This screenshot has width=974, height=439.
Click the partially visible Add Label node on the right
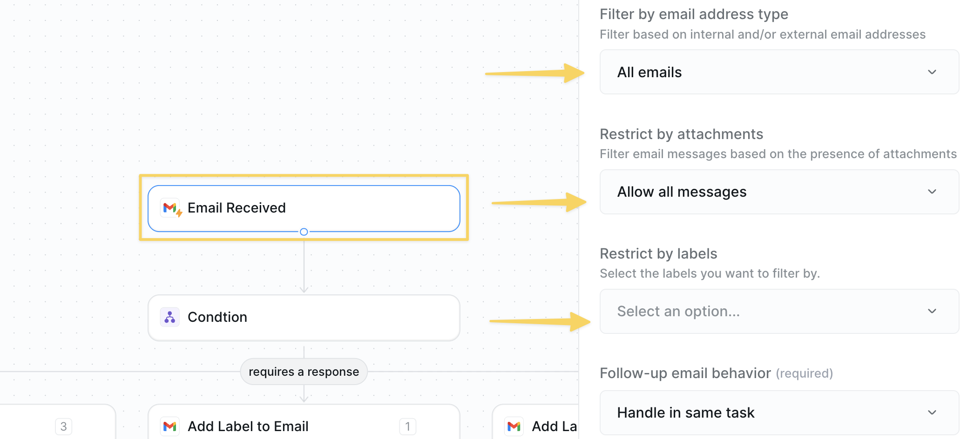[540, 426]
